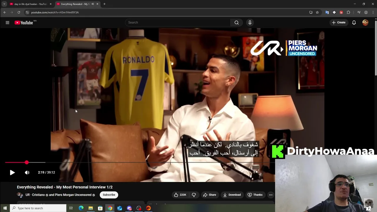Launch Microsoft Edge from taskbar
Image resolution: width=377 pixels, height=212 pixels.
81,208
